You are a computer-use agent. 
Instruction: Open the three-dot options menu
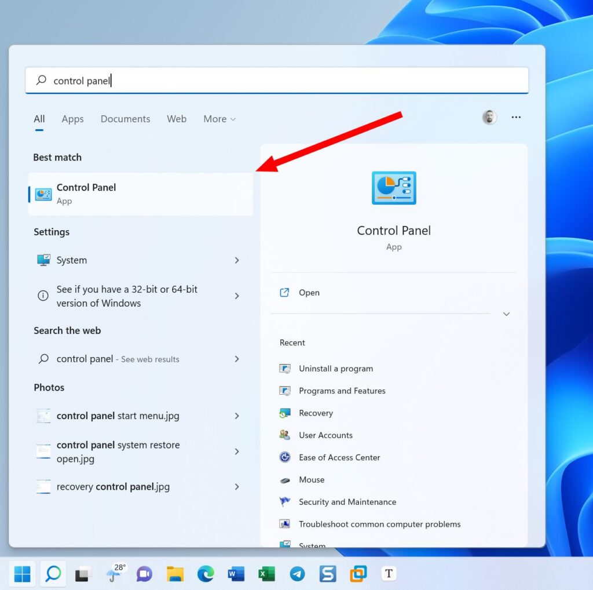click(516, 117)
